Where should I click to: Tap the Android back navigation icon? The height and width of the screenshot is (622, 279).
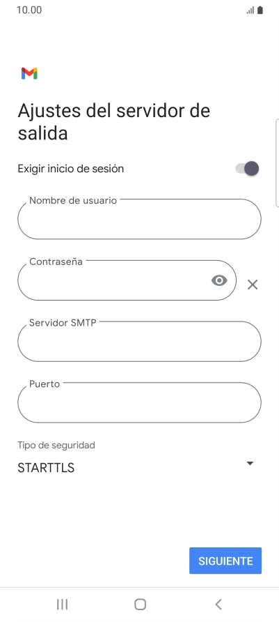click(218, 604)
